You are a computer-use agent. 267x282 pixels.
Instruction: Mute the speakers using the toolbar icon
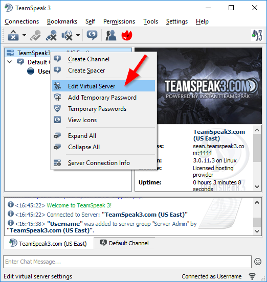[67, 35]
